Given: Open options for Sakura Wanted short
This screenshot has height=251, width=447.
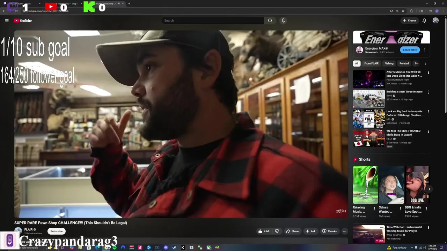Looking at the screenshot, I should point(401,209).
